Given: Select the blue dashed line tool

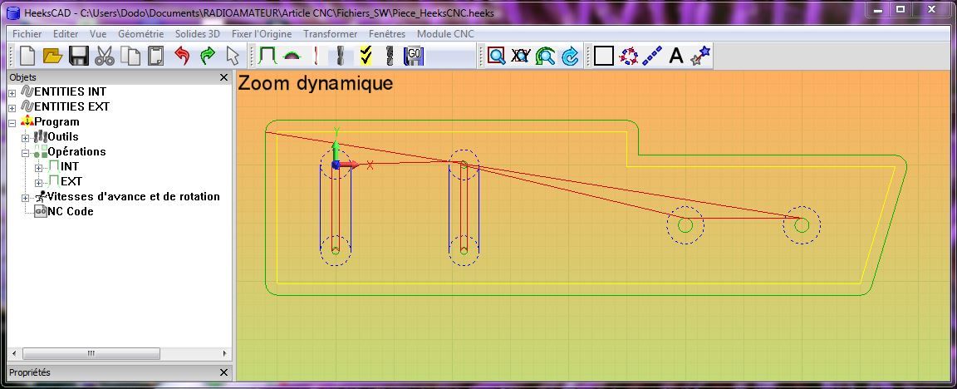Looking at the screenshot, I should (x=652, y=57).
